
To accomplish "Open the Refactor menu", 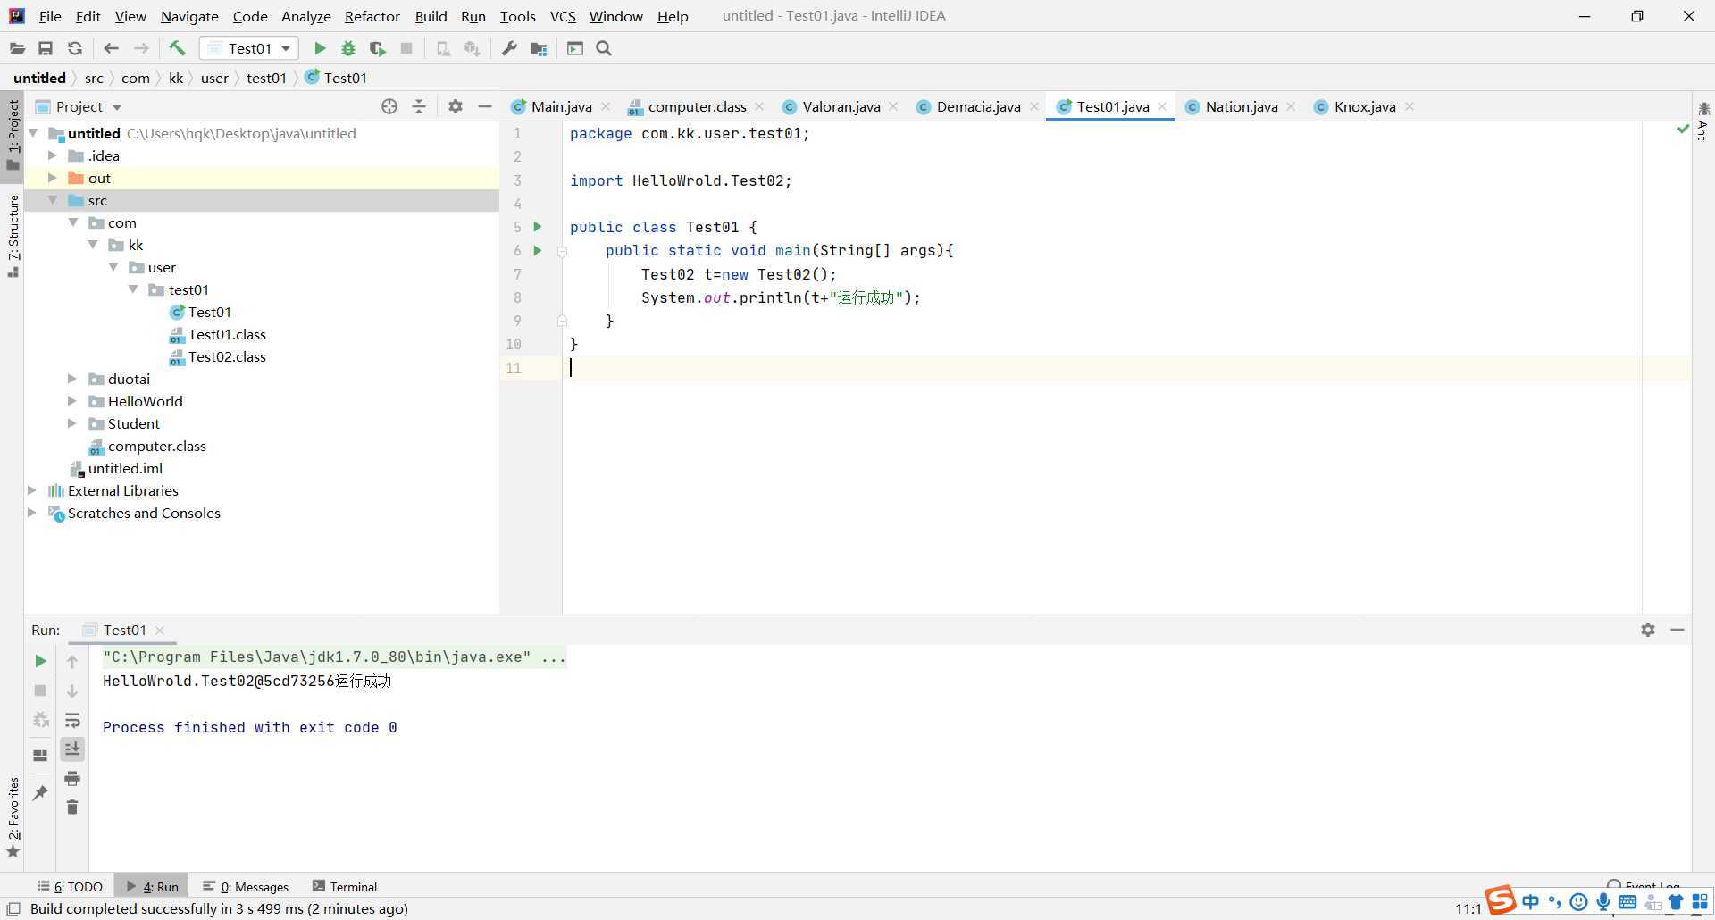I will point(372,16).
